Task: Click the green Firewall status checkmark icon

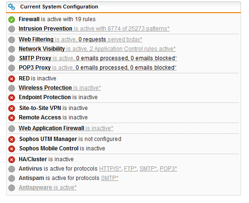Action: pos(12,20)
